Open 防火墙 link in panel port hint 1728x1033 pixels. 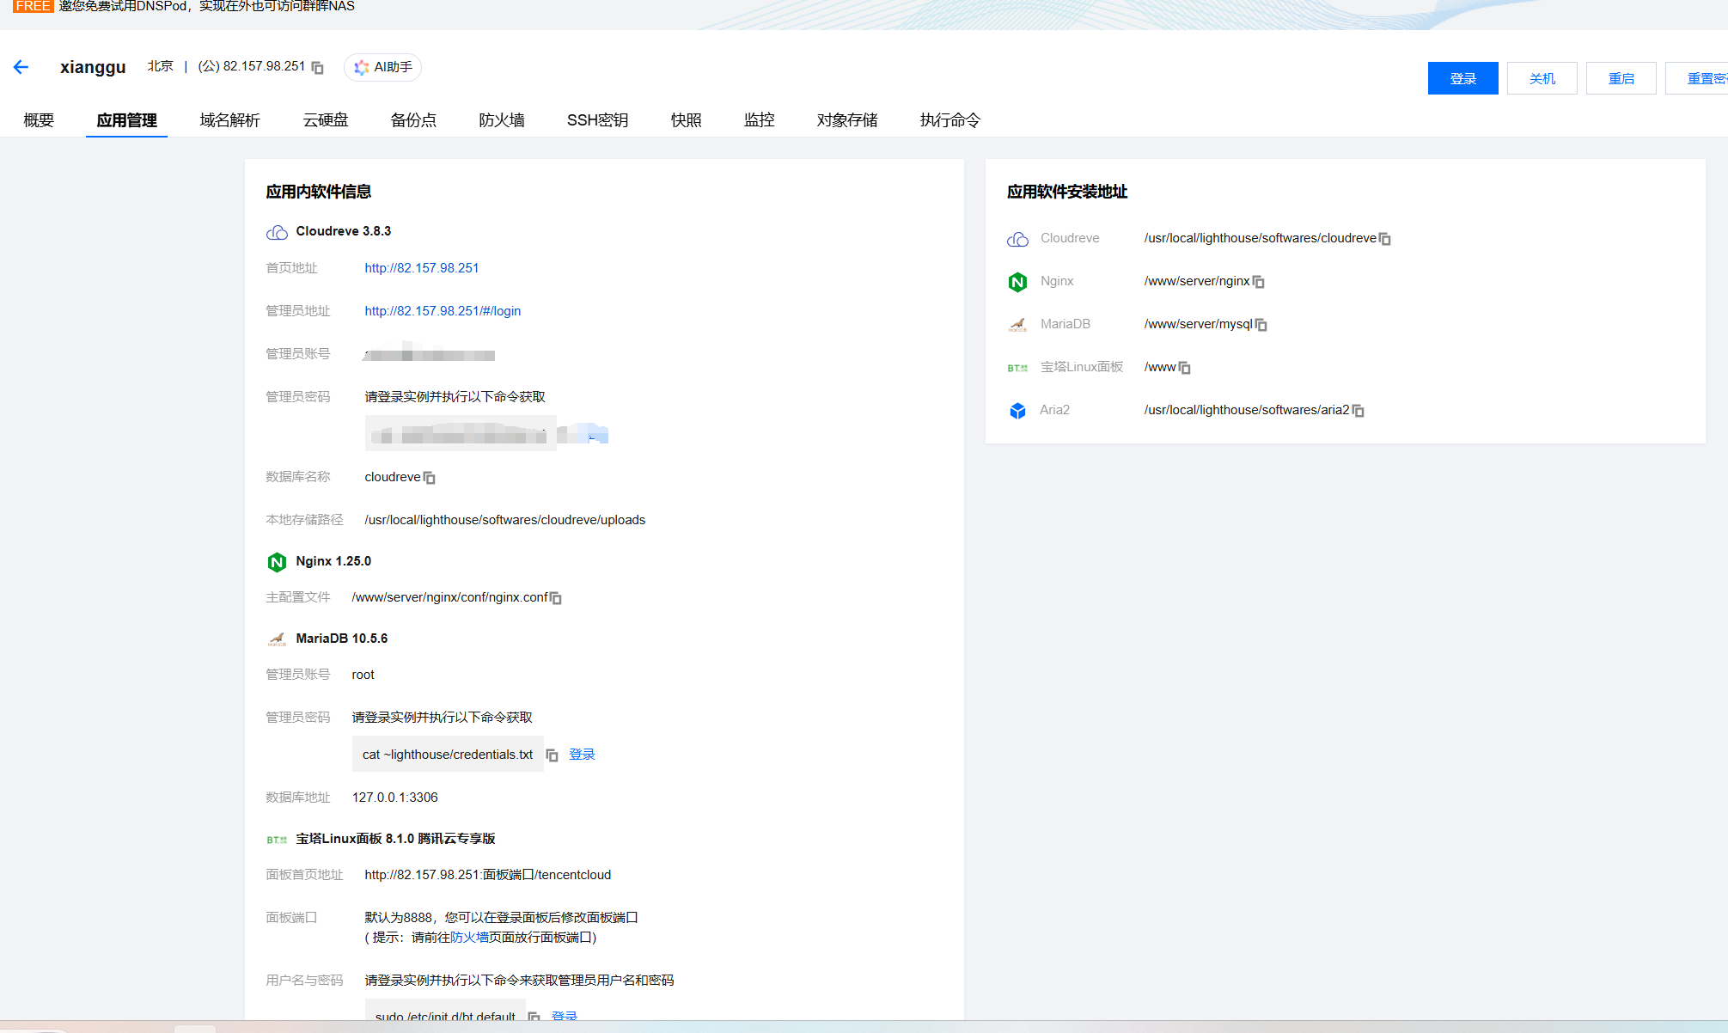(469, 938)
